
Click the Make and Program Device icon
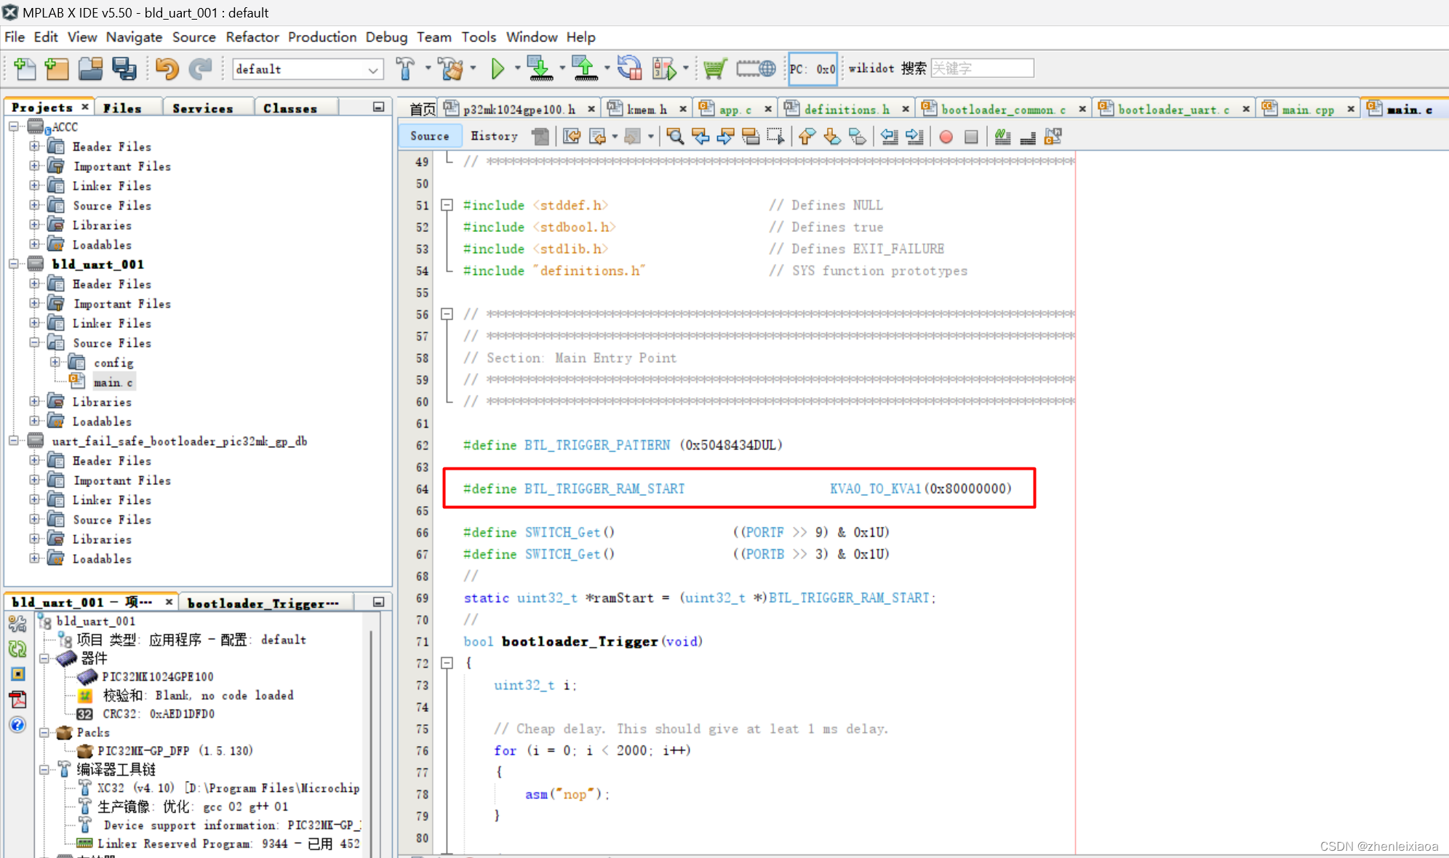tap(540, 68)
